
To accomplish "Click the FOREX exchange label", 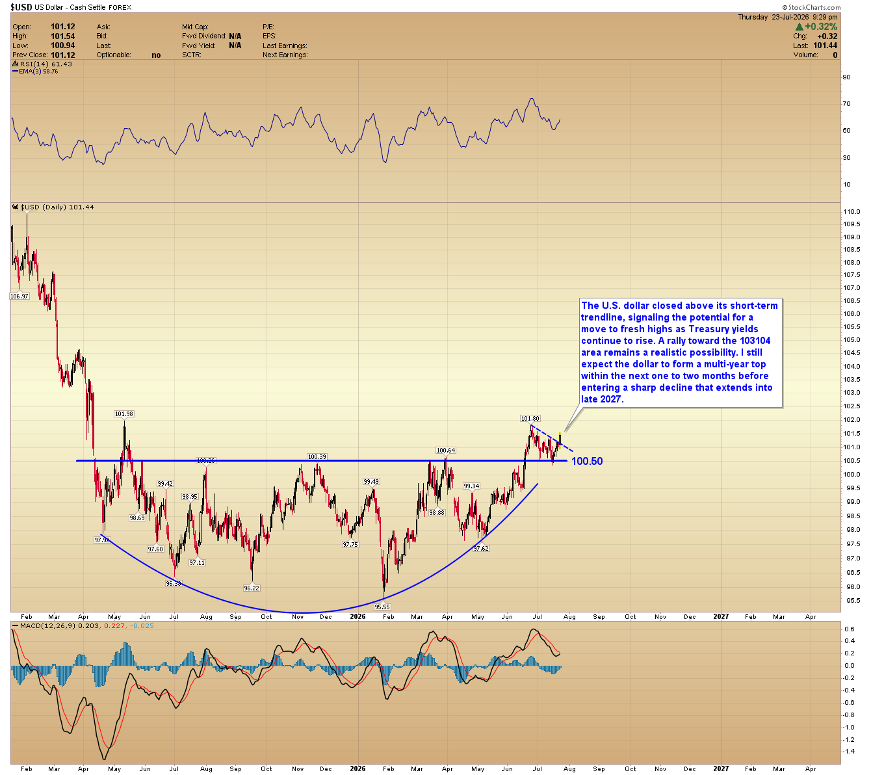I will click(x=121, y=8).
